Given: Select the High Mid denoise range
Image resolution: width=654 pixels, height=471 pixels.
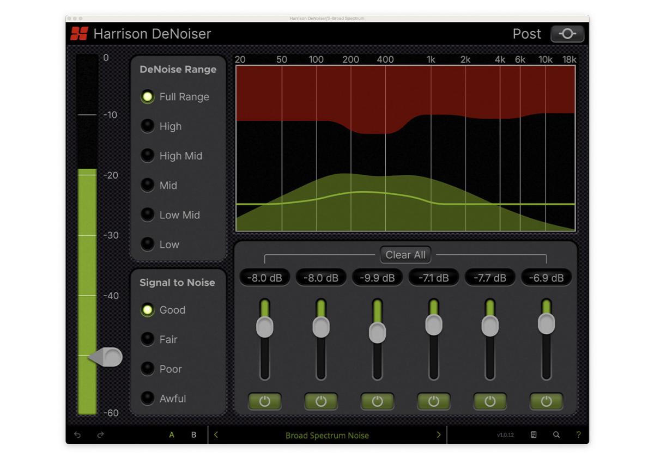Looking at the screenshot, I should pyautogui.click(x=148, y=156).
